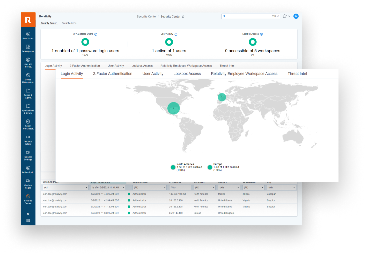The width and height of the screenshot is (366, 255).
Task: Open the Login Method filter dropdown
Action: pyautogui.click(x=149, y=188)
